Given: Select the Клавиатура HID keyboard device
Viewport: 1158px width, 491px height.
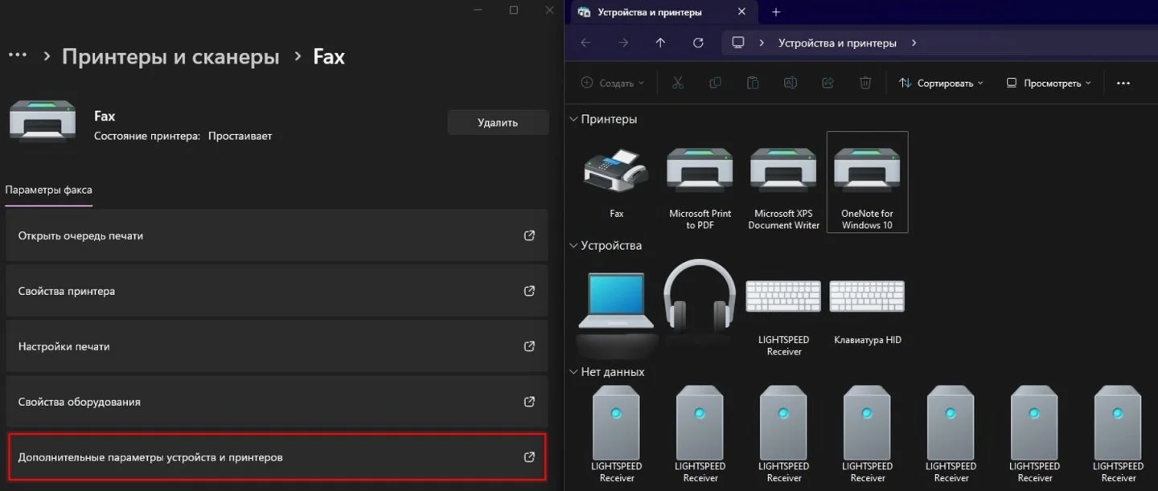Looking at the screenshot, I should [867, 308].
